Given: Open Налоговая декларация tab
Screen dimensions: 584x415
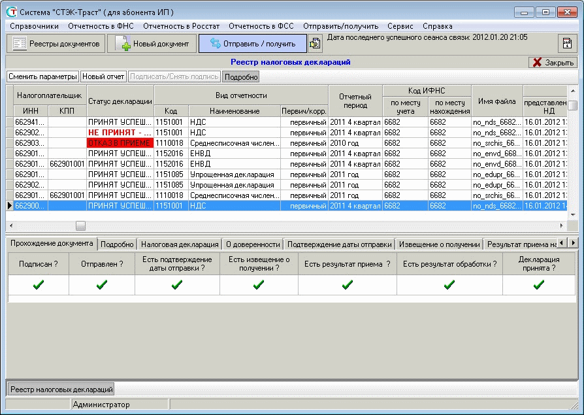Looking at the screenshot, I should pyautogui.click(x=180, y=244).
